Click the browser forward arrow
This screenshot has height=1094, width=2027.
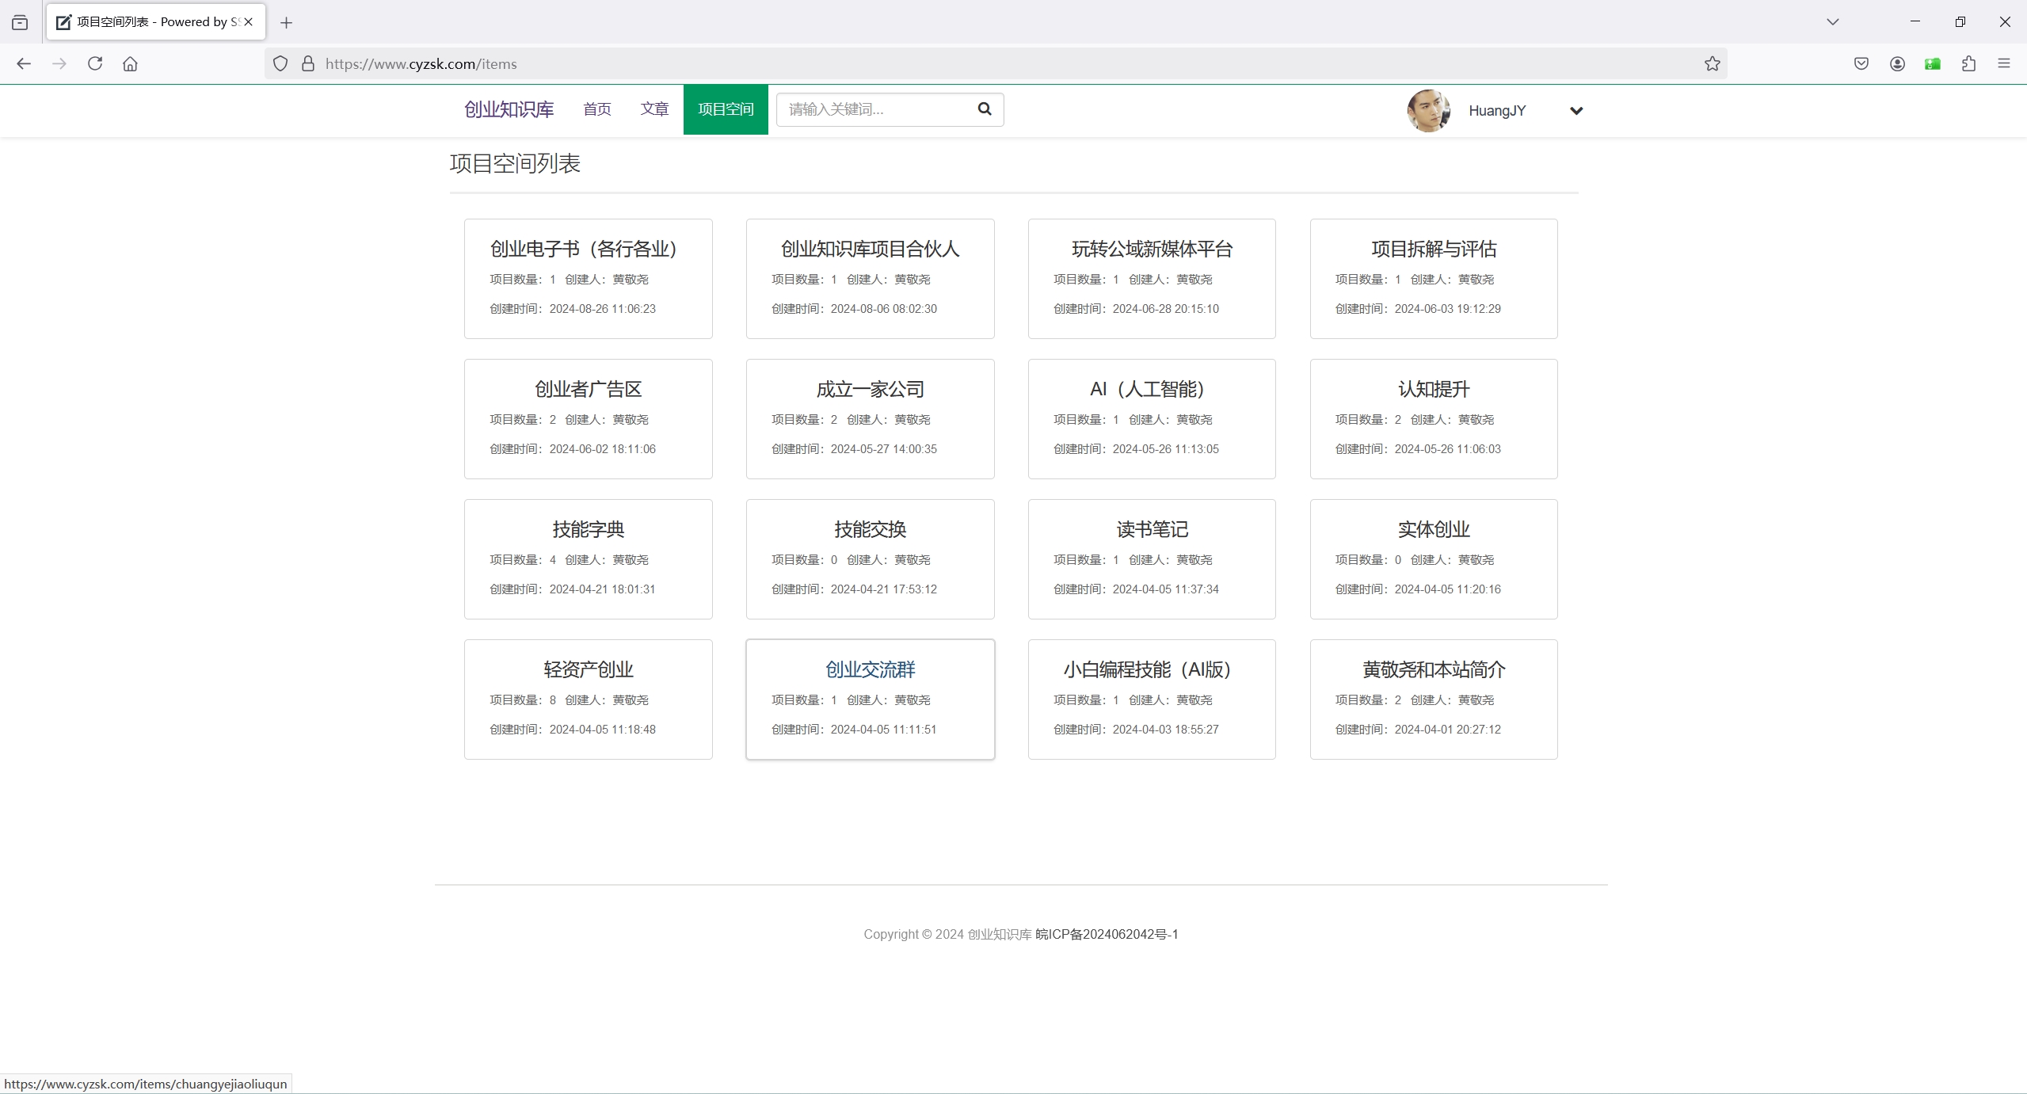tap(59, 63)
